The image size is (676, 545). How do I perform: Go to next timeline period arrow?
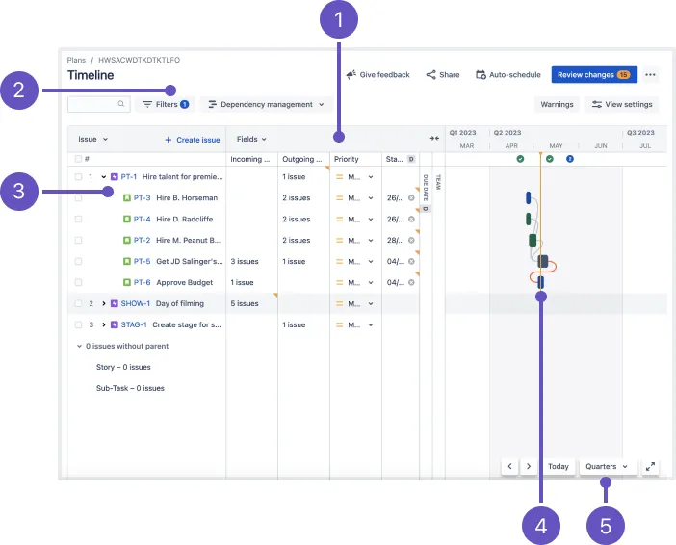coord(529,466)
